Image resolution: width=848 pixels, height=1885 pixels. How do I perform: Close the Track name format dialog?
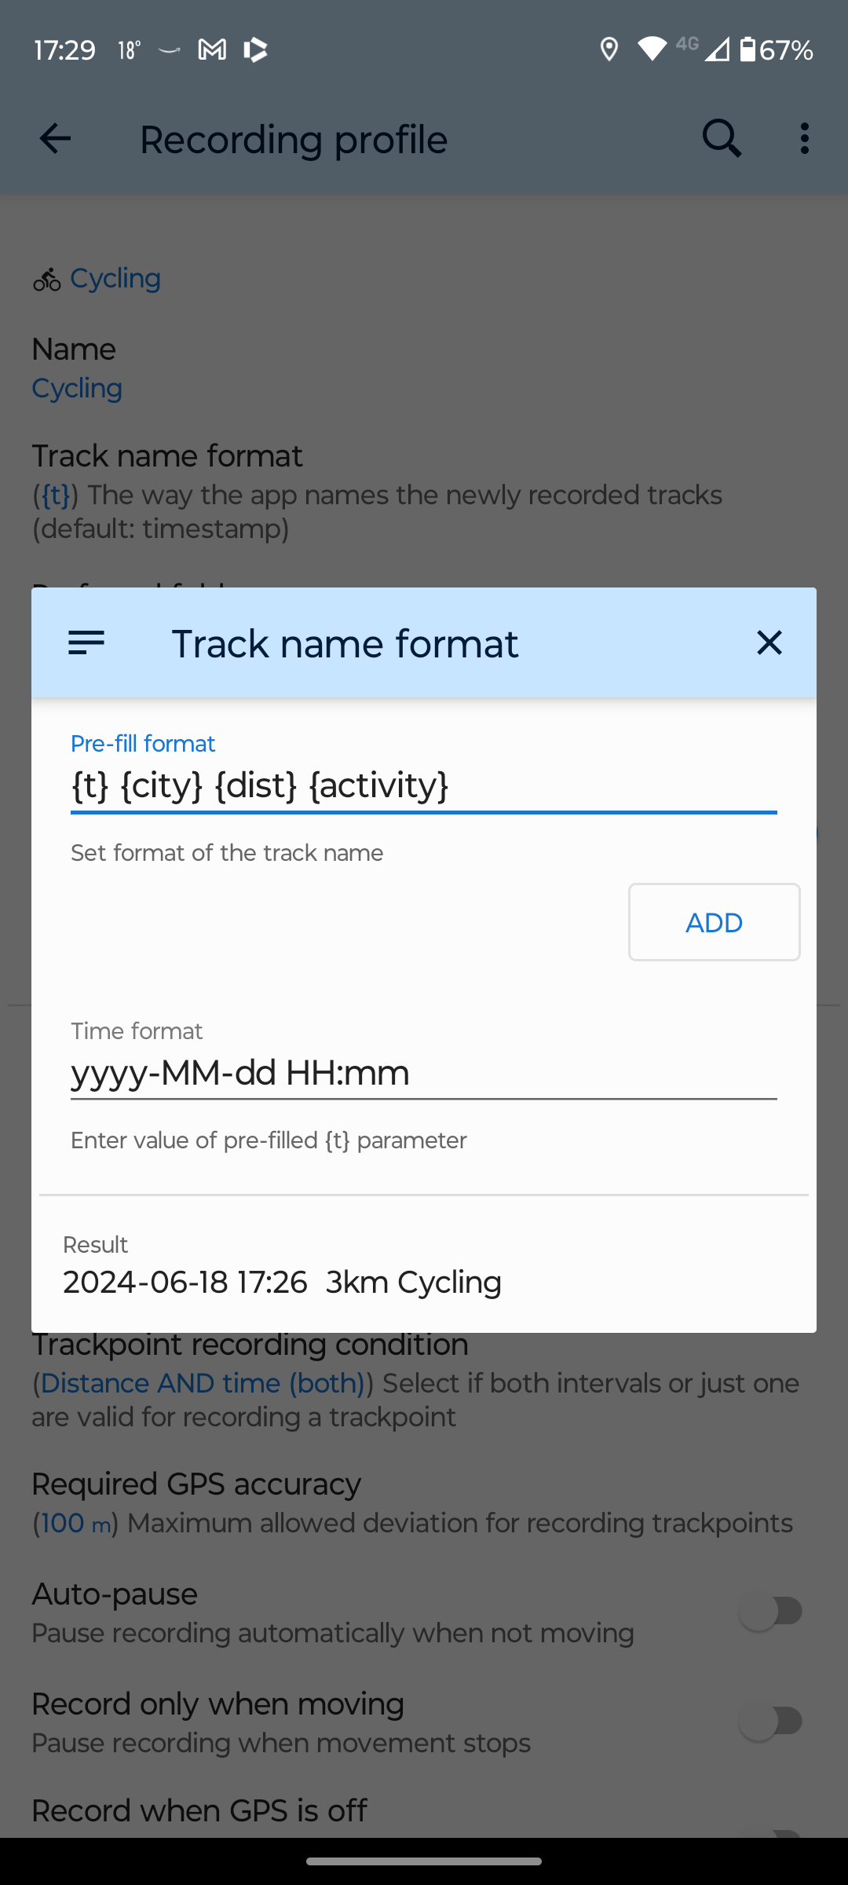[769, 642]
